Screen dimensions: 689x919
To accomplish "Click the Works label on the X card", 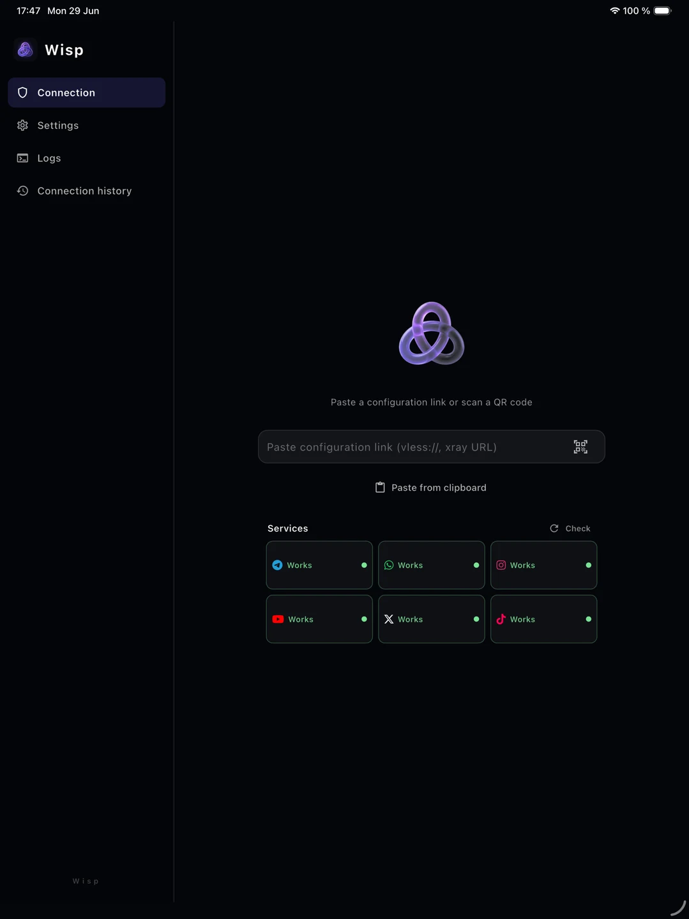I will [411, 619].
